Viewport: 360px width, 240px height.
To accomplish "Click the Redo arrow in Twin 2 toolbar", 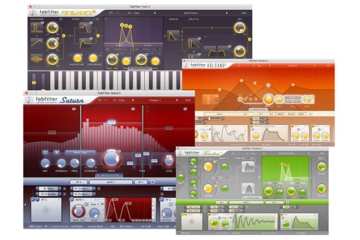I will point(118,13).
